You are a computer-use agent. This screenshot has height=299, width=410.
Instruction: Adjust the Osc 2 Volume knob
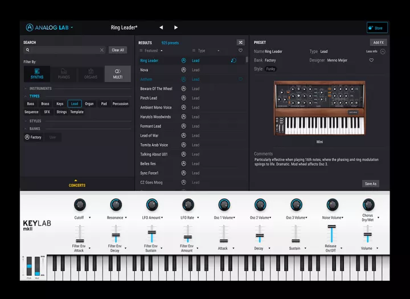pyautogui.click(x=260, y=204)
